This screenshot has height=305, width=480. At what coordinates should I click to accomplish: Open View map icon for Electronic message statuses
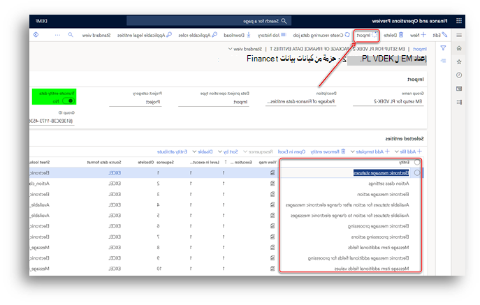[272, 173]
